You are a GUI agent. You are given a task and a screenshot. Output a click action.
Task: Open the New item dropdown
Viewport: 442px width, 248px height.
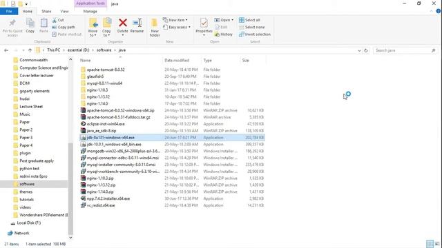coord(175,20)
